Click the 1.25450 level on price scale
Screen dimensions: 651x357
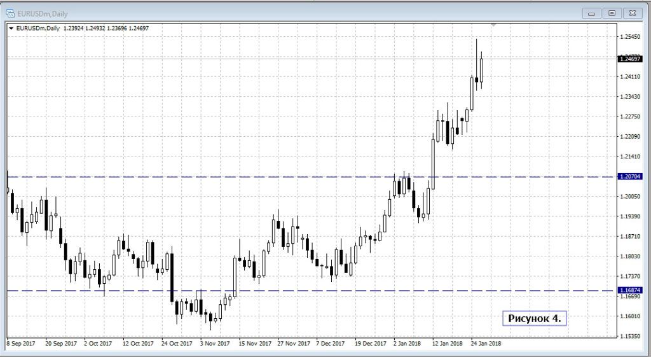[x=629, y=37]
